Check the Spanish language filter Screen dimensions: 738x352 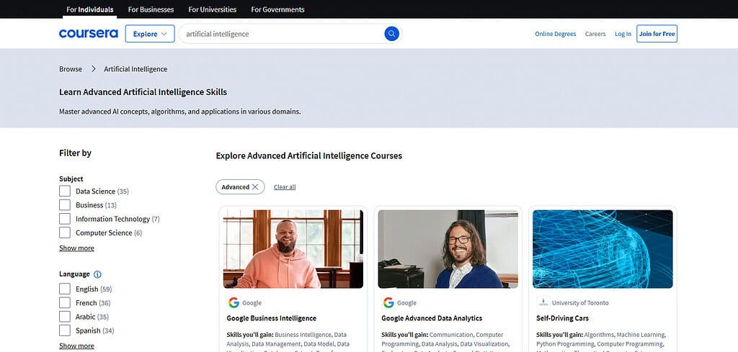(65, 330)
